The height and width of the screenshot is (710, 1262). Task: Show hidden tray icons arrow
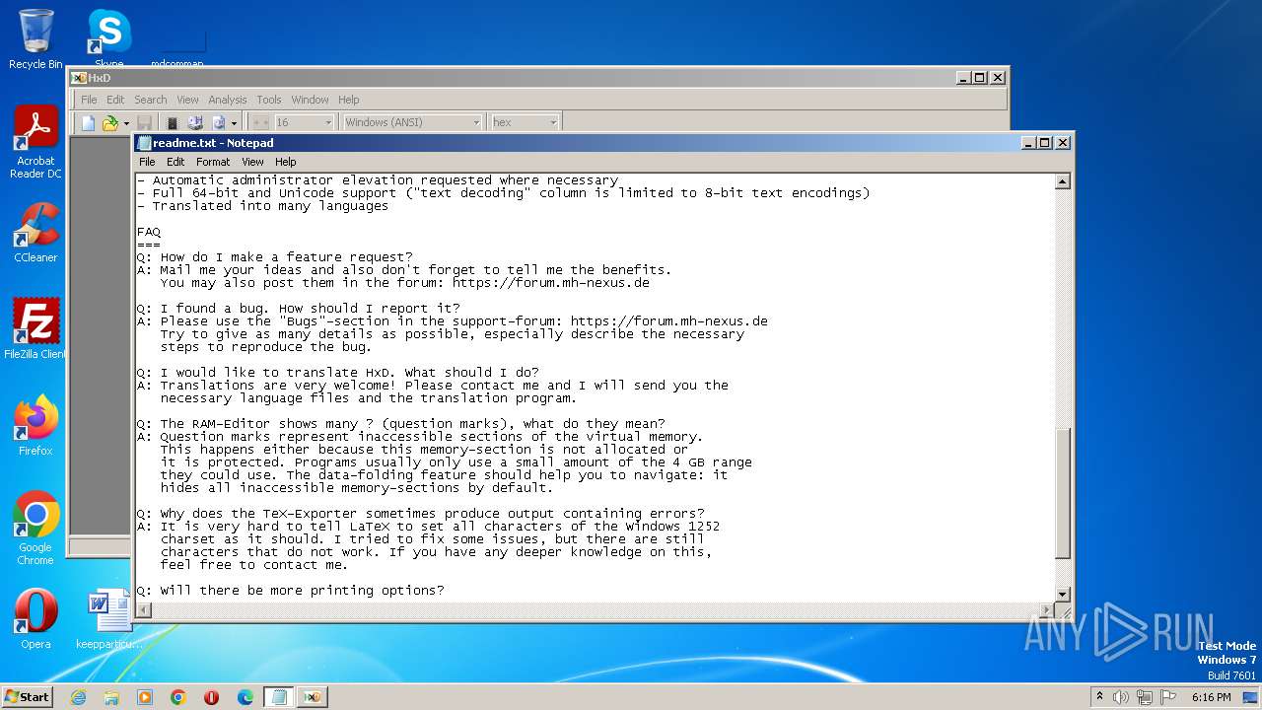[x=1099, y=696]
